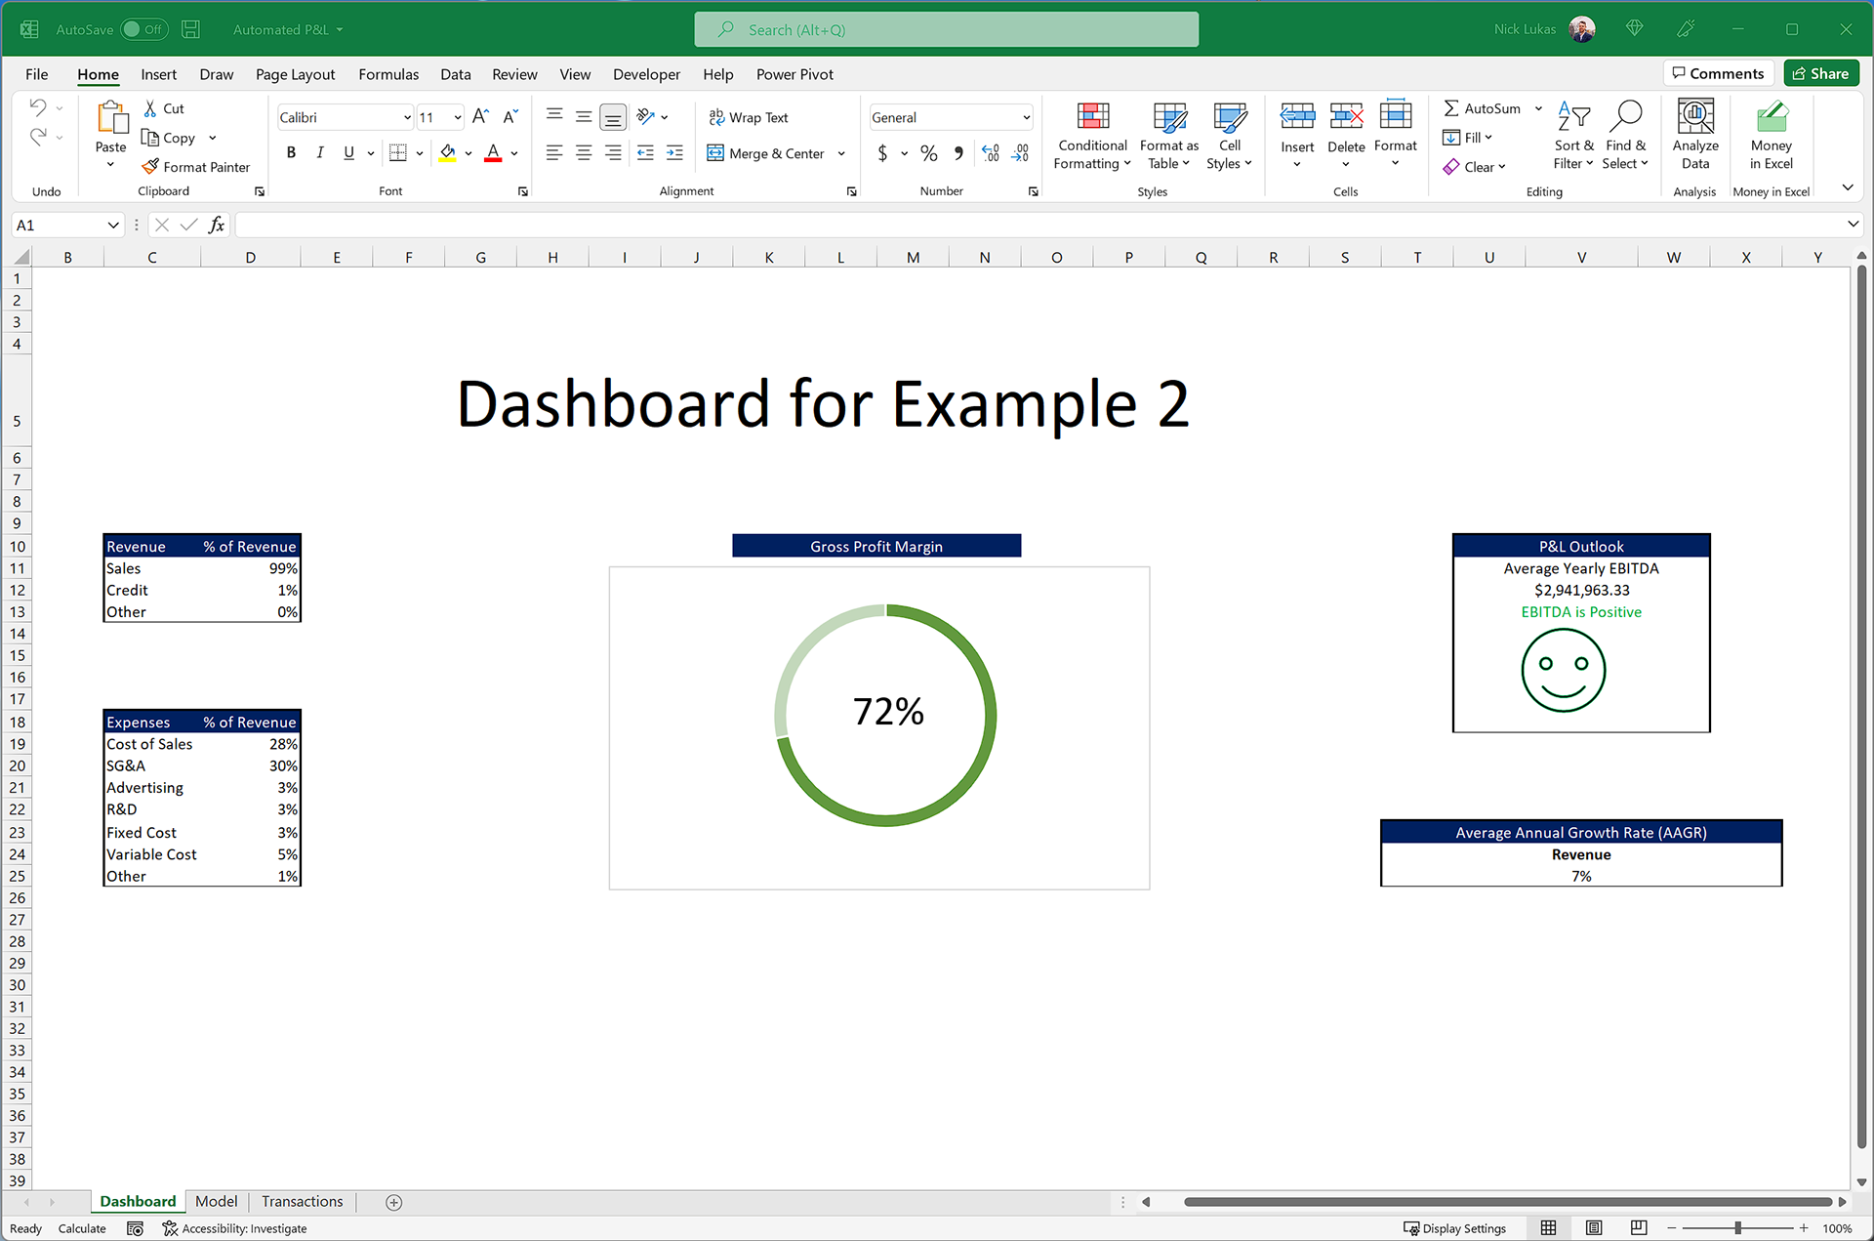Toggle Underline formatting
The height and width of the screenshot is (1241, 1874).
tap(348, 153)
